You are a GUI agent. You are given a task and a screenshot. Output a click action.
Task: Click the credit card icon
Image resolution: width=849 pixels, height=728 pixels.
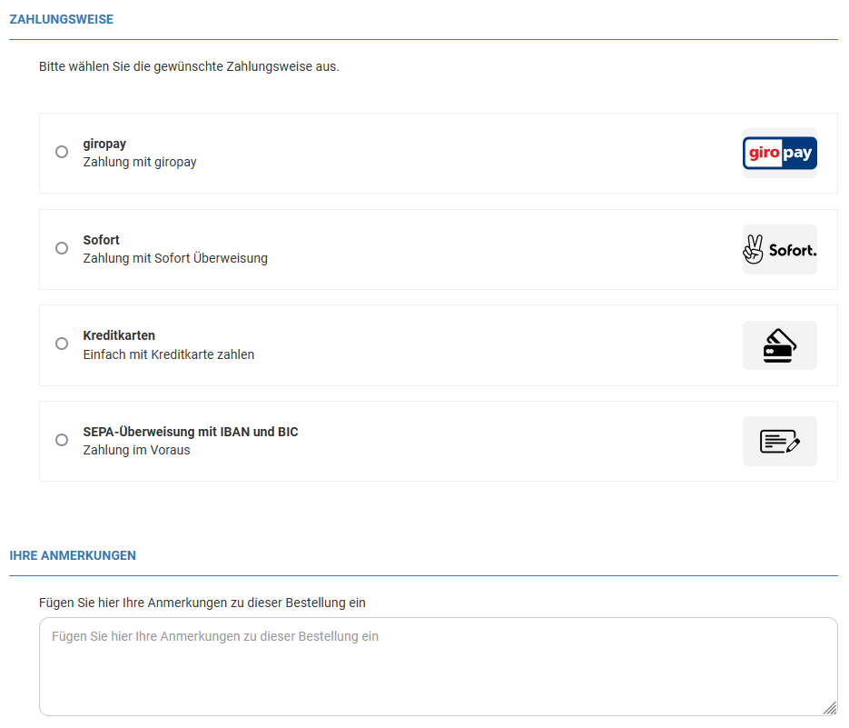[780, 345]
